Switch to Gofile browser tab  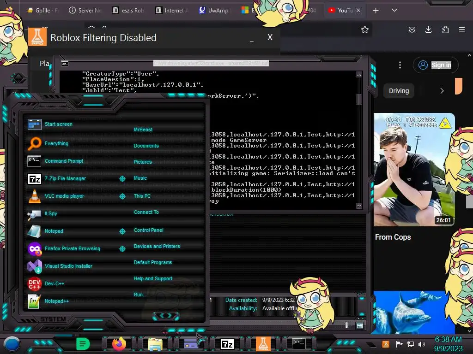pos(42,11)
